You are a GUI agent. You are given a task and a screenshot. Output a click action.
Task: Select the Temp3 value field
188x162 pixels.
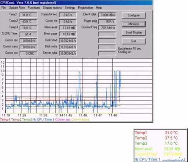coord(28,28)
